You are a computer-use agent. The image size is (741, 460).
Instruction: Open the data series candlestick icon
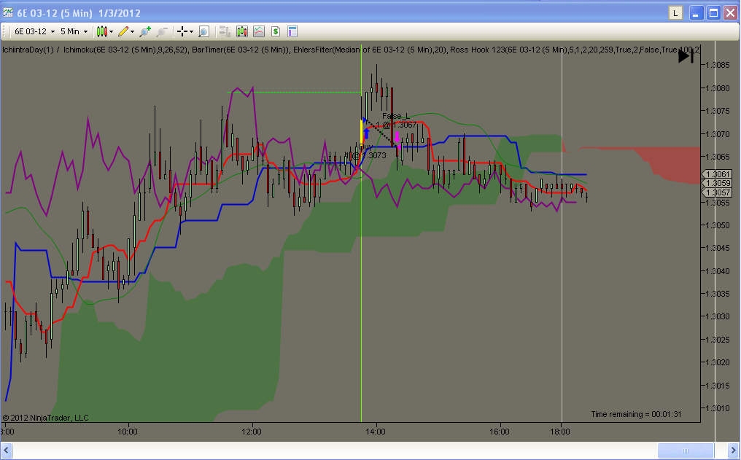tap(242, 31)
